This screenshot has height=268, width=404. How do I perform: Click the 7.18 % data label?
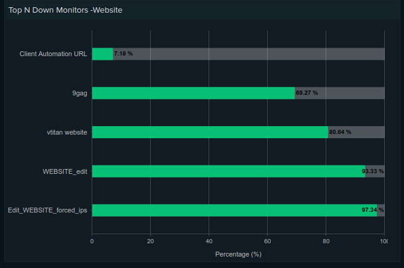click(124, 54)
